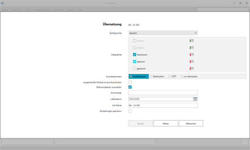The height and width of the screenshot is (150, 250).
Task: Enable the 'Einstellungen speichern' checkbox
Action: (130, 111)
